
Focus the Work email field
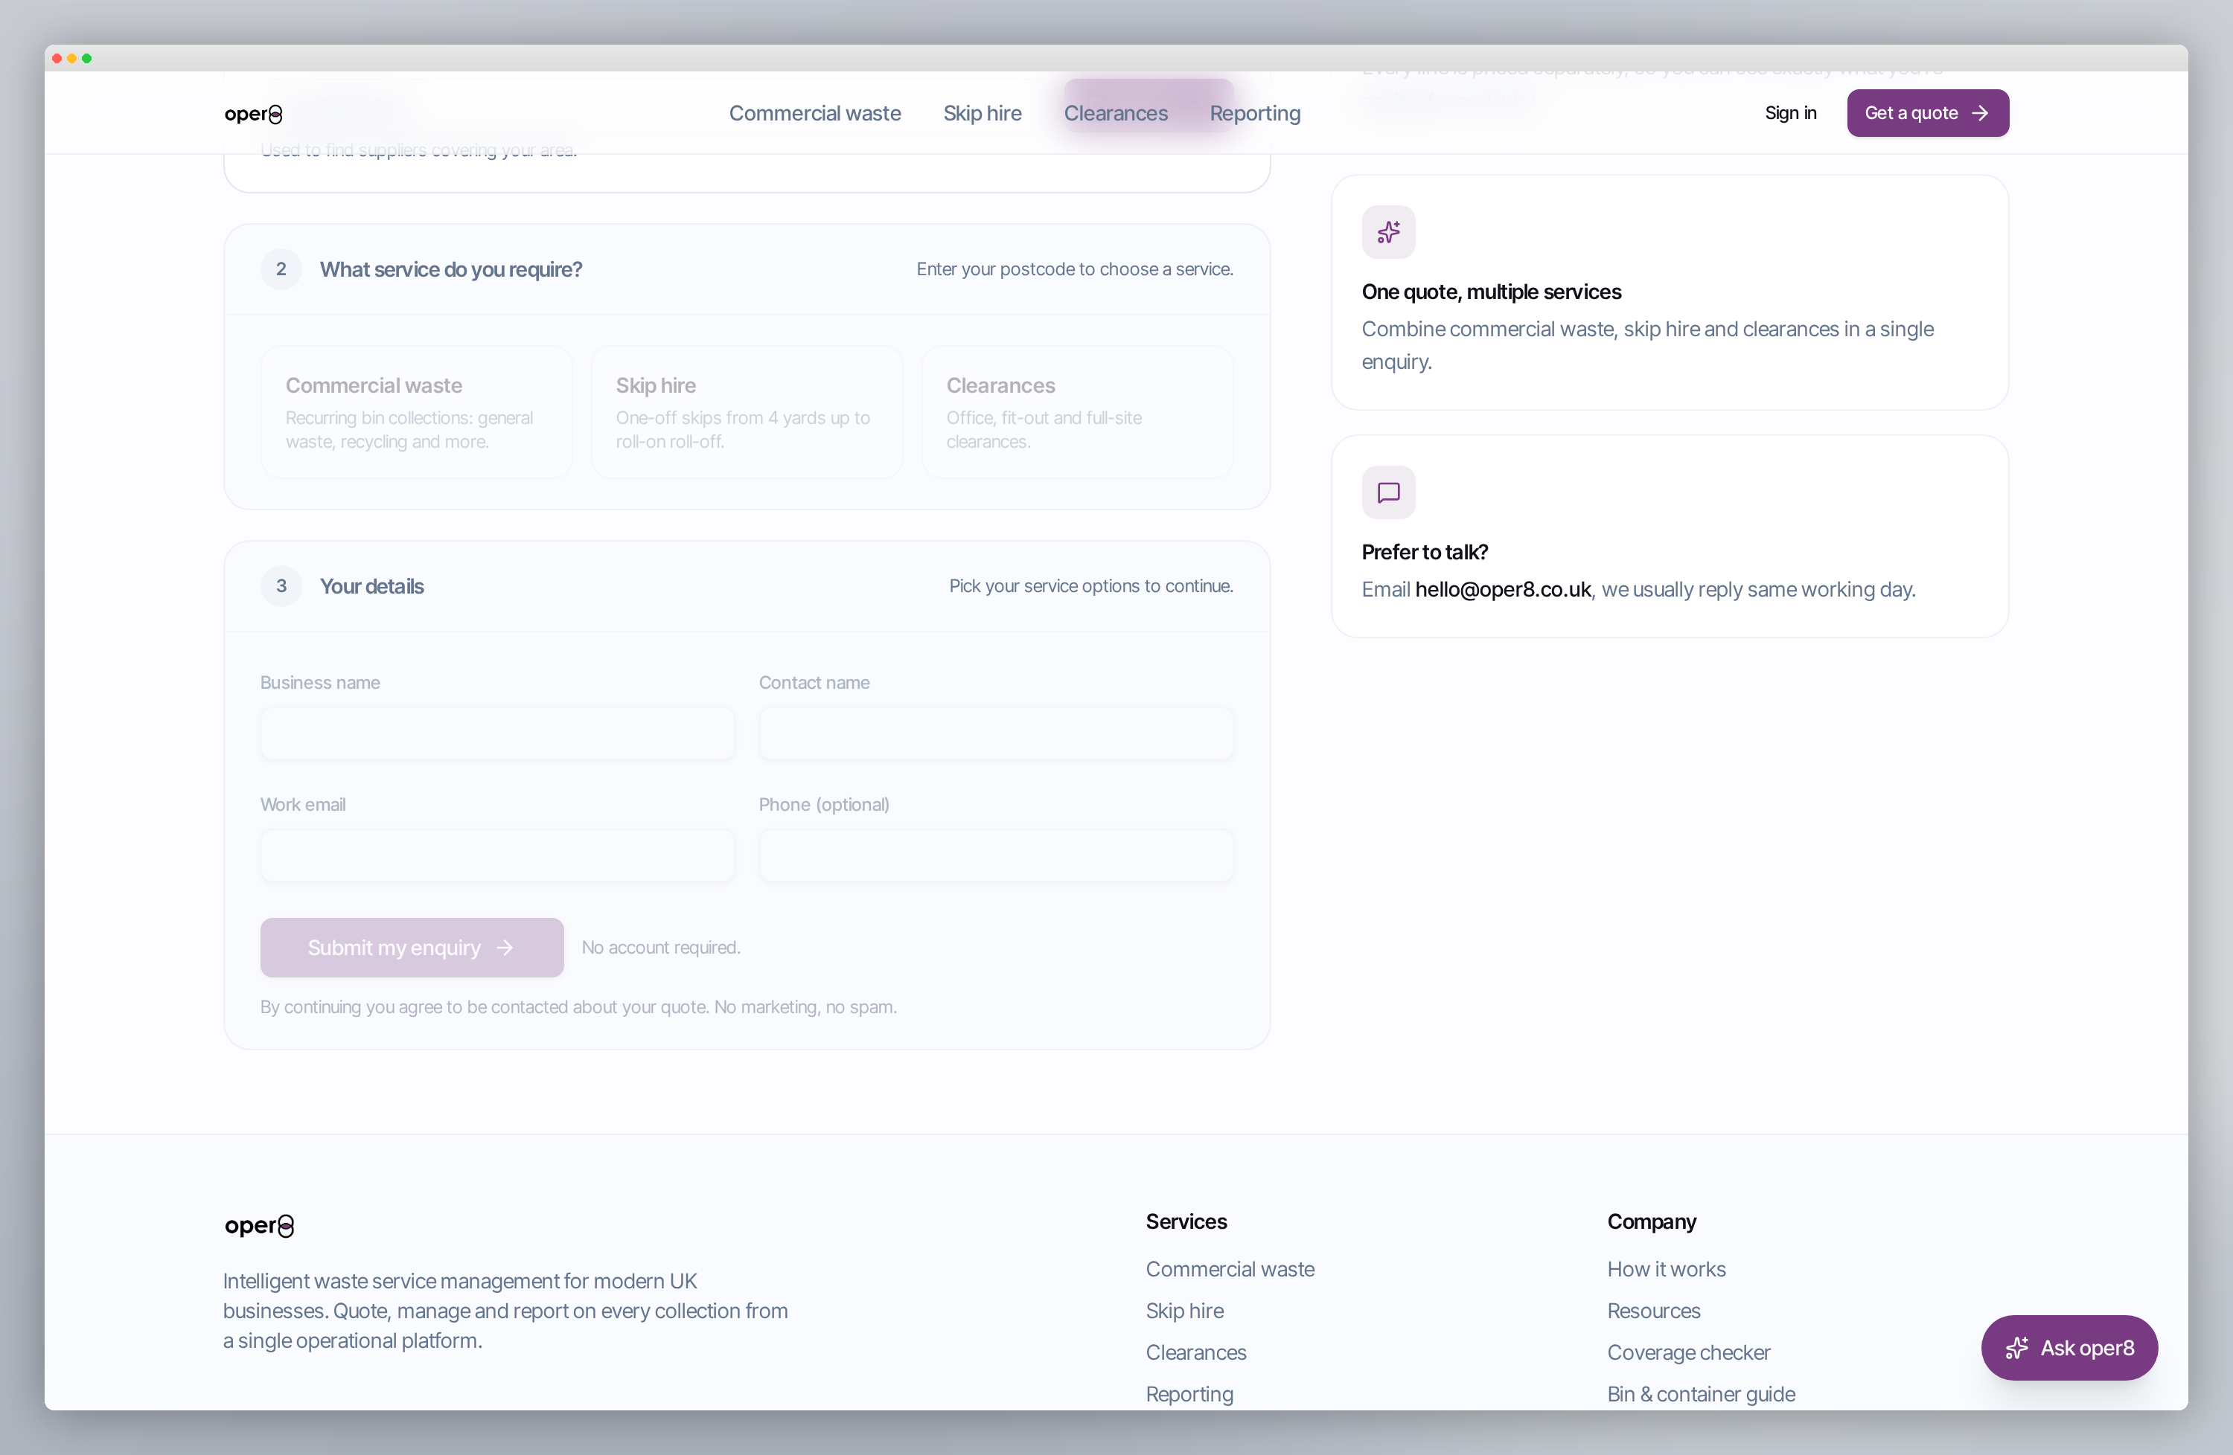(x=497, y=855)
